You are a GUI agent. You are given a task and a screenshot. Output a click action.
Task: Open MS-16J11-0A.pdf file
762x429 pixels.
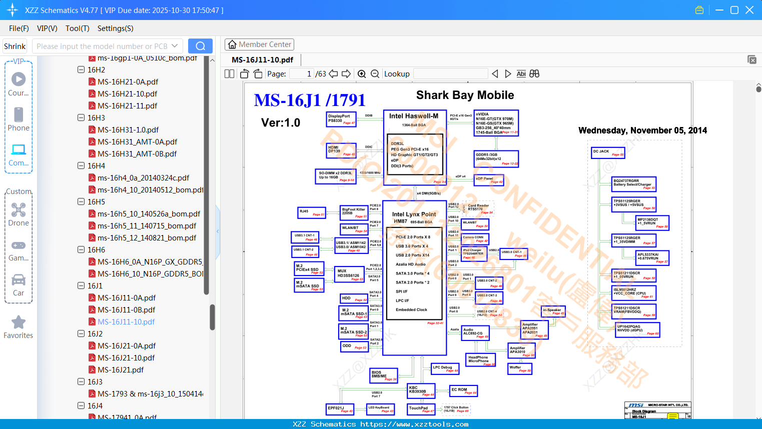(x=127, y=297)
